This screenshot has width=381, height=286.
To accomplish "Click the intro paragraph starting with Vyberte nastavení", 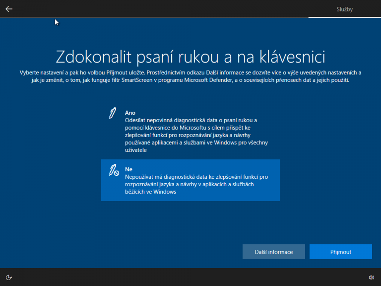I will pos(190,76).
